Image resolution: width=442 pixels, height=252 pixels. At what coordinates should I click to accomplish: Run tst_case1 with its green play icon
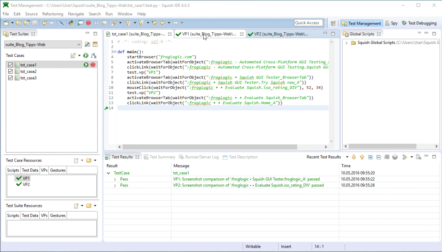point(86,65)
